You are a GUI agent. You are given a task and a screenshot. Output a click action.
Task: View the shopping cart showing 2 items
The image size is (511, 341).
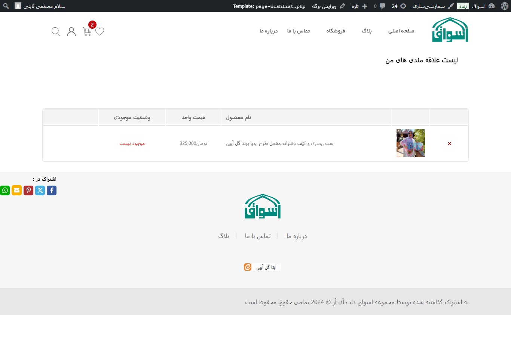click(x=87, y=32)
